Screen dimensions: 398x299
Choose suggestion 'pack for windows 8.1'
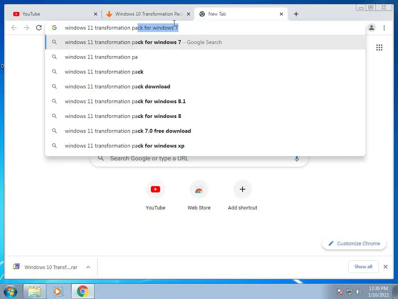pos(205,101)
